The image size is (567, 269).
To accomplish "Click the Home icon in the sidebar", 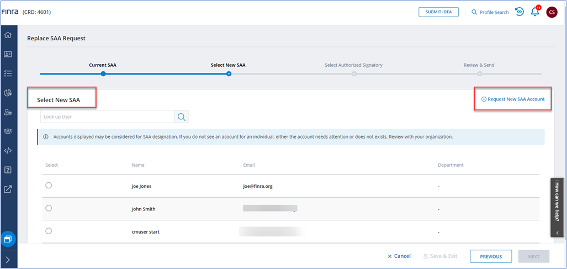I will point(8,35).
